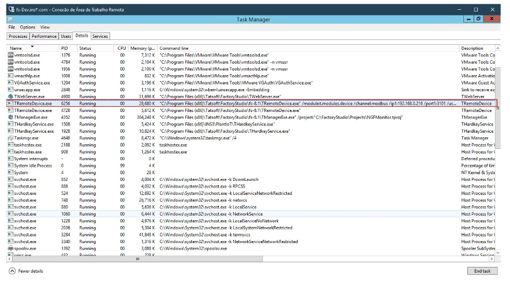The height and width of the screenshot is (283, 510).
Task: Sort by the Name column header
Action: (33, 48)
